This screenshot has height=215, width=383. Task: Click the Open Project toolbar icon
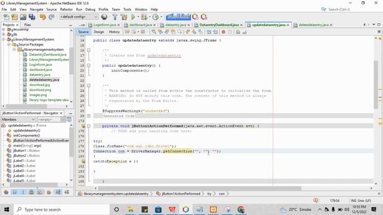[23, 17]
